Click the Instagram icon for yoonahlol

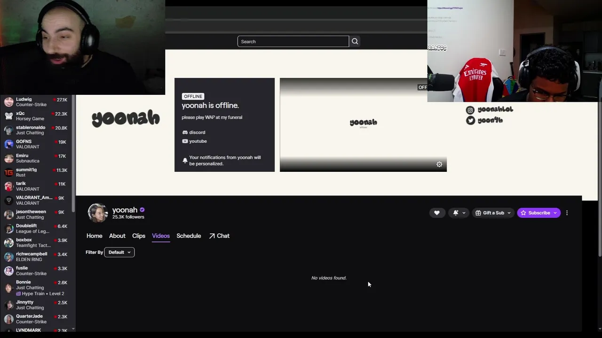coord(470,110)
